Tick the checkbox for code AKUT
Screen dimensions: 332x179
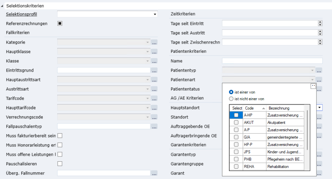[x=236, y=122]
